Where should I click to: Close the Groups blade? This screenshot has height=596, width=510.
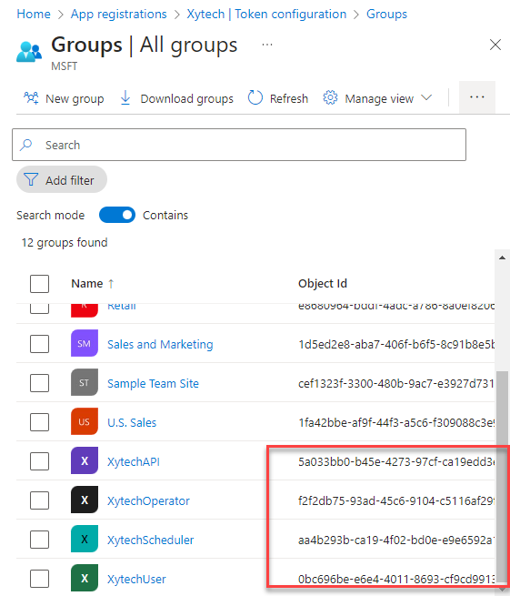click(x=495, y=45)
